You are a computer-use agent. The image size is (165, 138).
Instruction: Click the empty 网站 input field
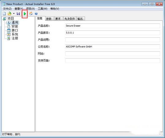(x=113, y=54)
